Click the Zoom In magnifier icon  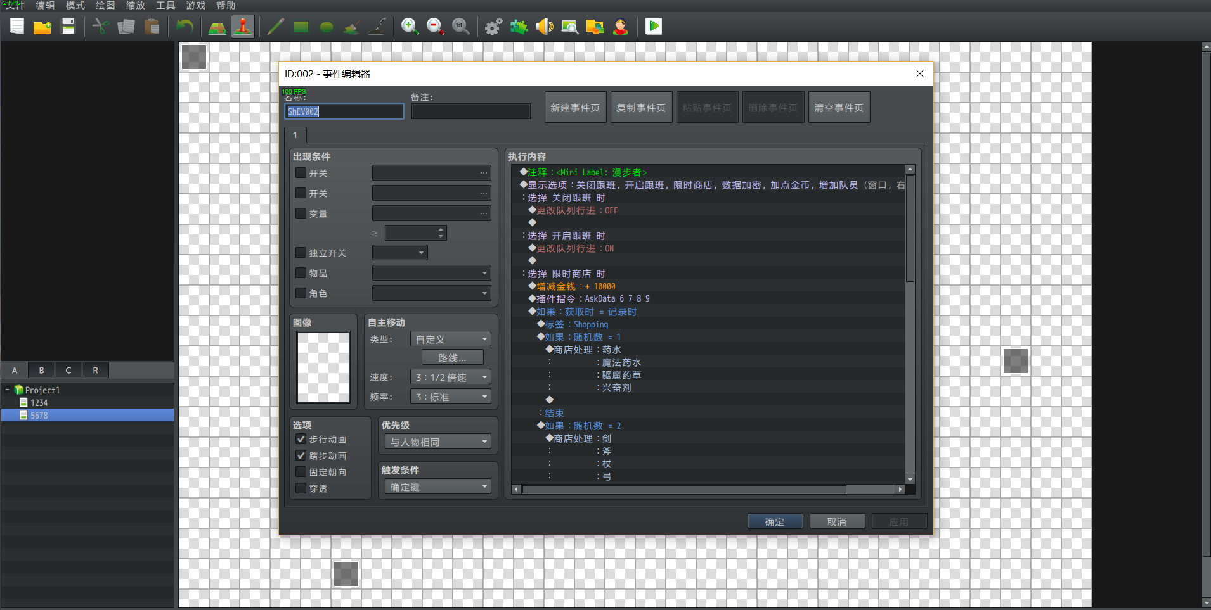(410, 27)
